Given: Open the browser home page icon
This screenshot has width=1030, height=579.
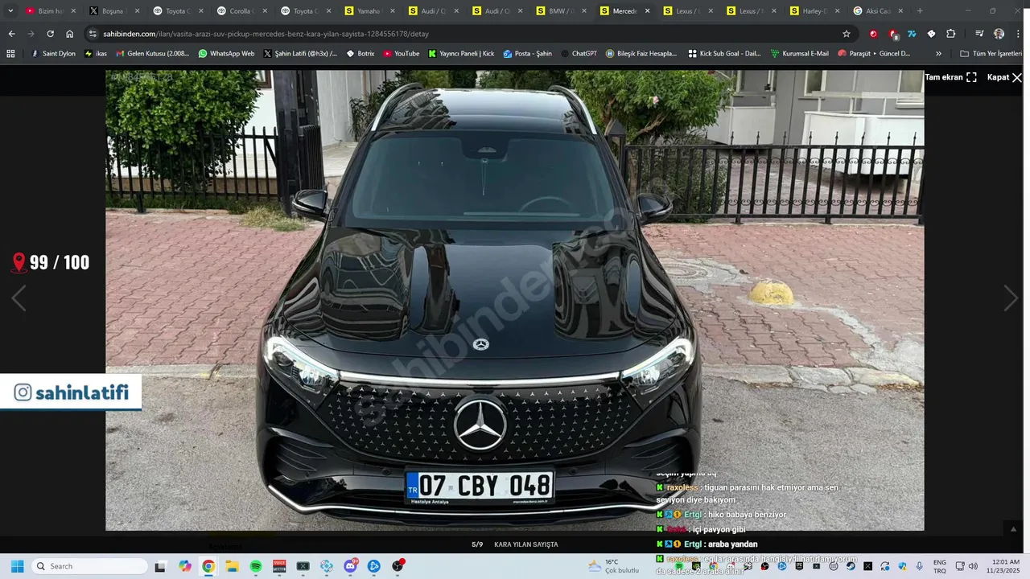Looking at the screenshot, I should click(70, 34).
